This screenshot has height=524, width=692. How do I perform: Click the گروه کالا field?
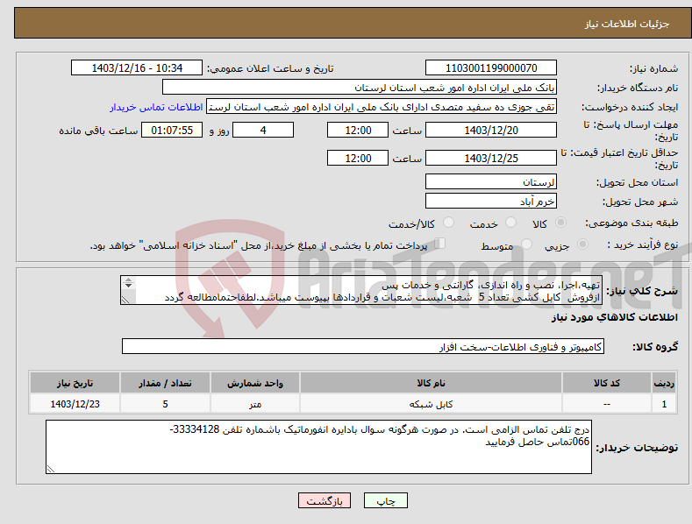[x=363, y=347]
